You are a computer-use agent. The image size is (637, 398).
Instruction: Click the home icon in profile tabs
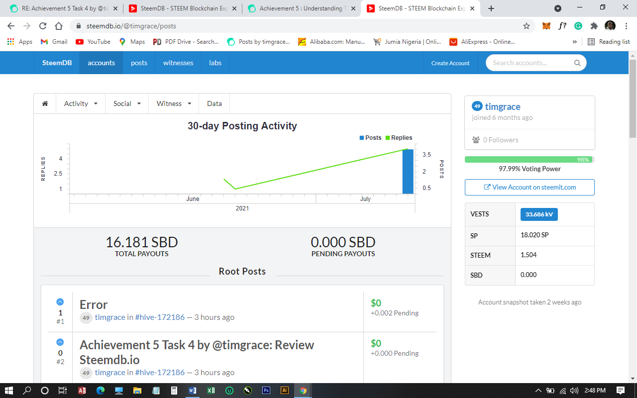click(45, 103)
